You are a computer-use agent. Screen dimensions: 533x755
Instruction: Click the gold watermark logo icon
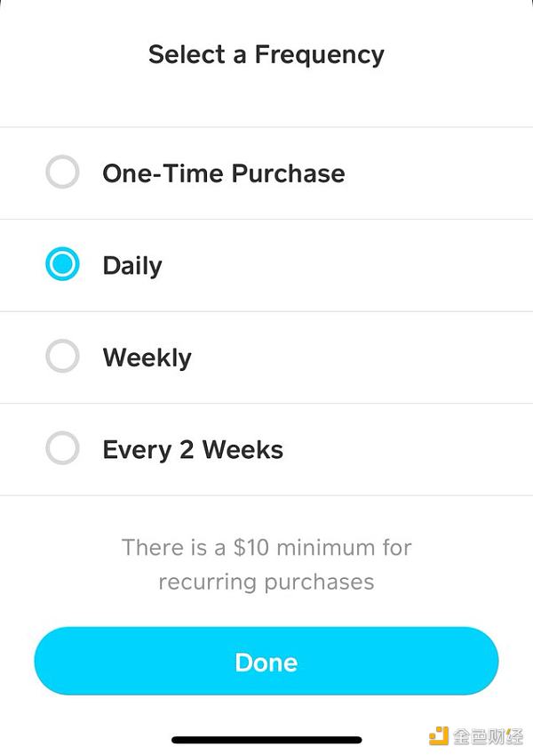438,735
